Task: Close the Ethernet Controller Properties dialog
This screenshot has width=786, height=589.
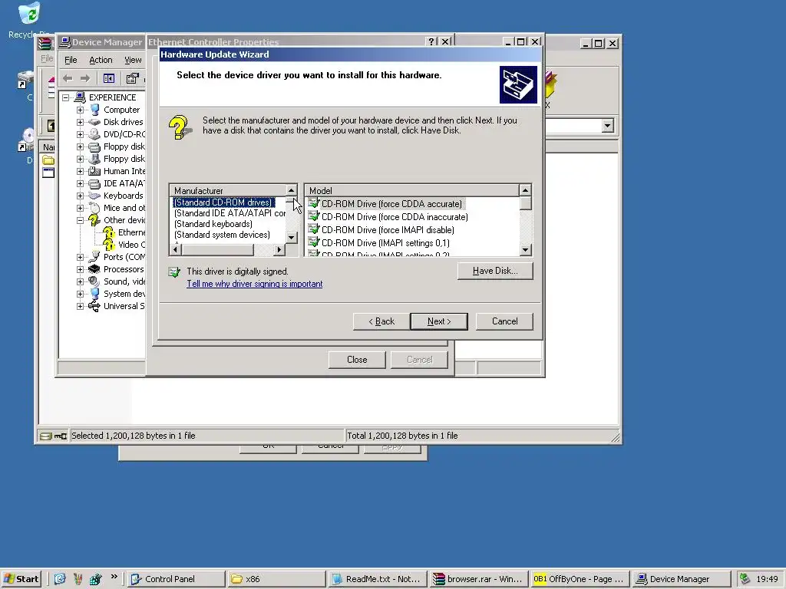Action: 357,360
